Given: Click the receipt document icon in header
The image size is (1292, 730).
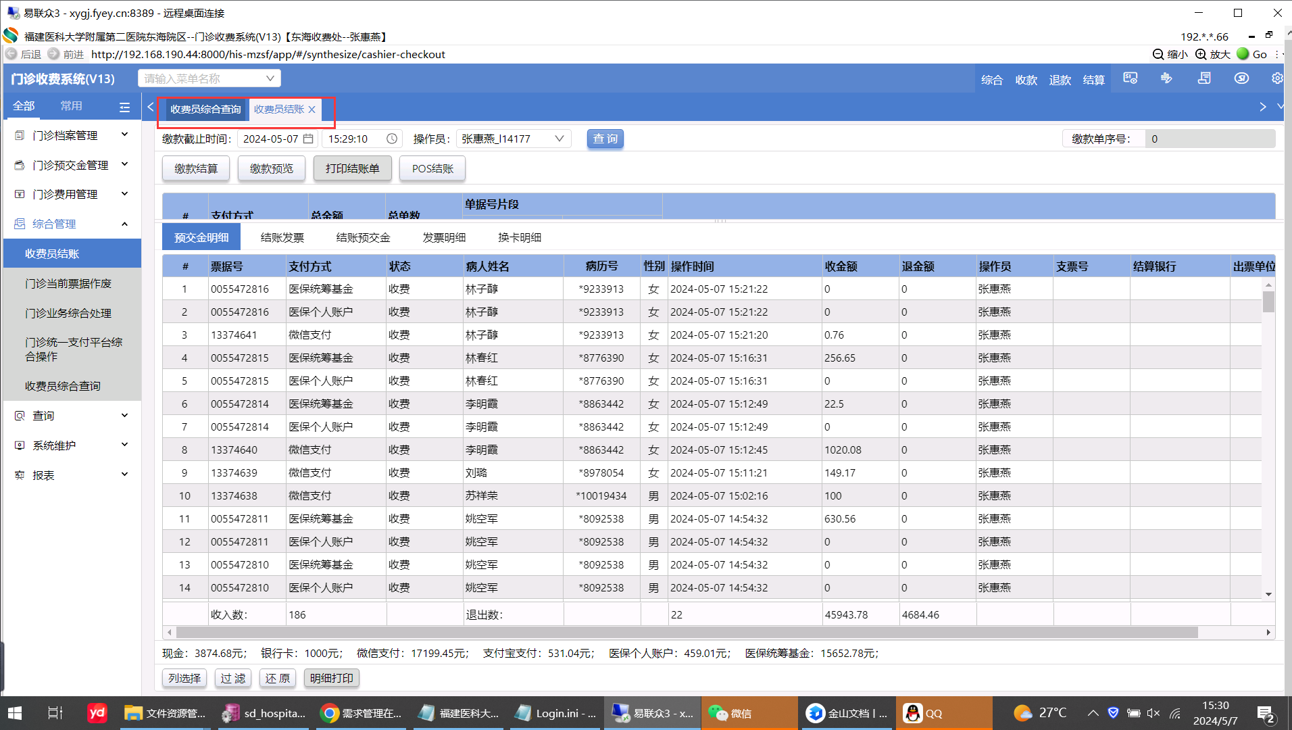Looking at the screenshot, I should [x=1204, y=78].
